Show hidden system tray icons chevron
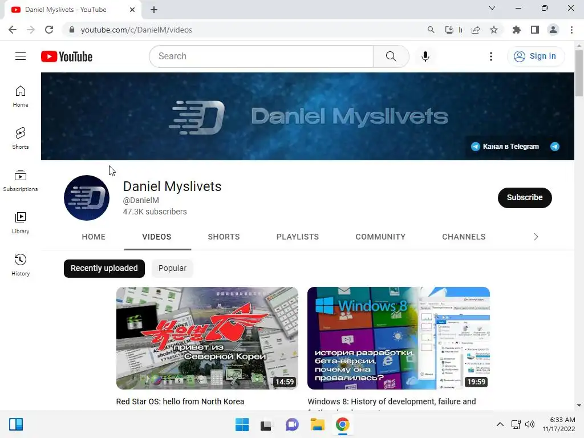This screenshot has height=438, width=584. coord(500,424)
